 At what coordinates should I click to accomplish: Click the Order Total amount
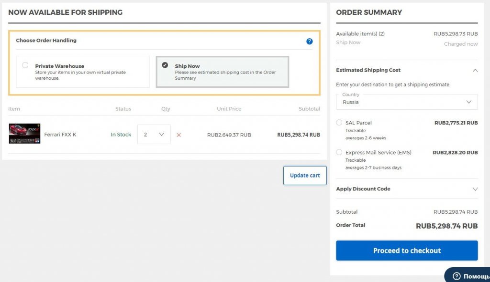(x=446, y=226)
